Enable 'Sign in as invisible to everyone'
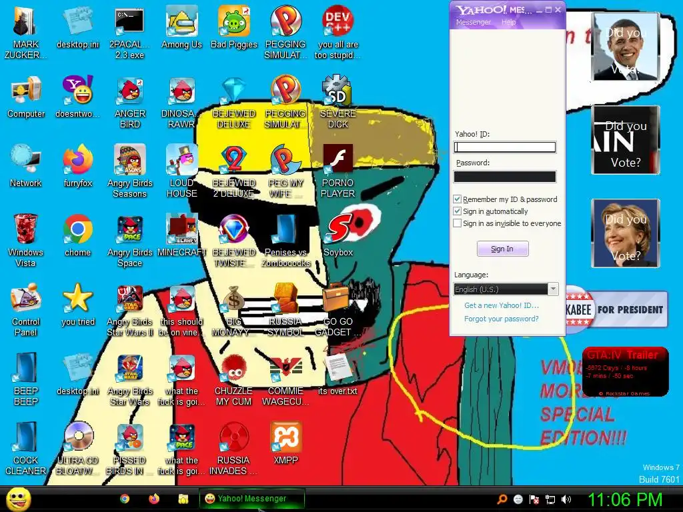This screenshot has height=512, width=683. pos(458,223)
